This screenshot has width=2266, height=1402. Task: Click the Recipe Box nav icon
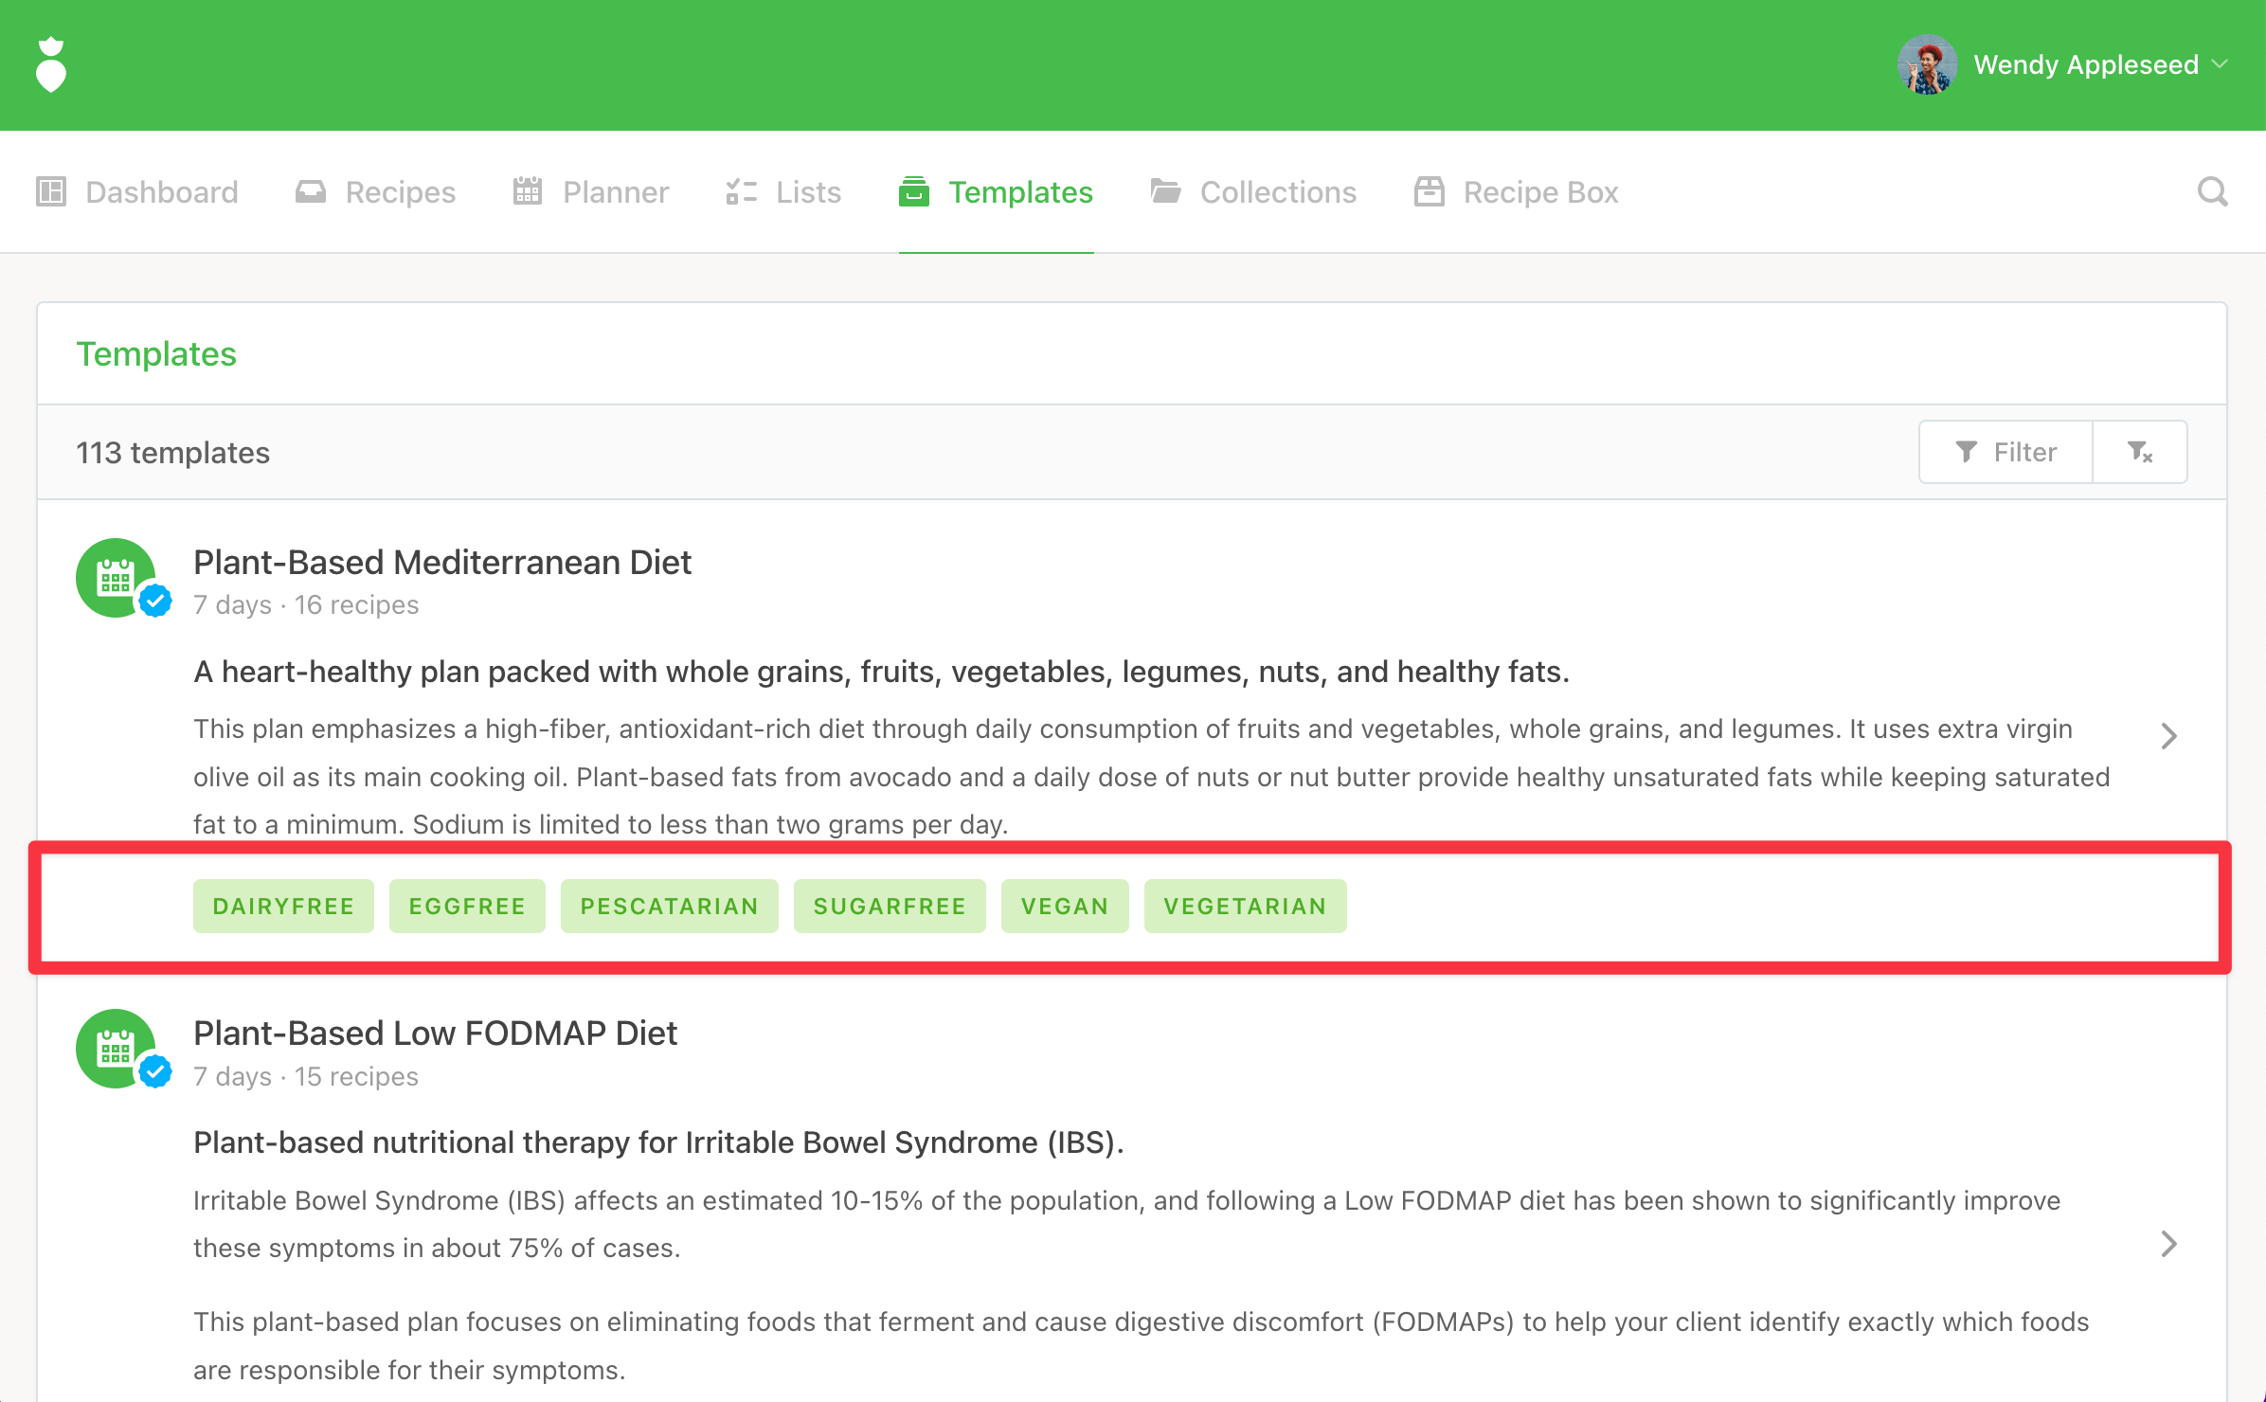1429,192
